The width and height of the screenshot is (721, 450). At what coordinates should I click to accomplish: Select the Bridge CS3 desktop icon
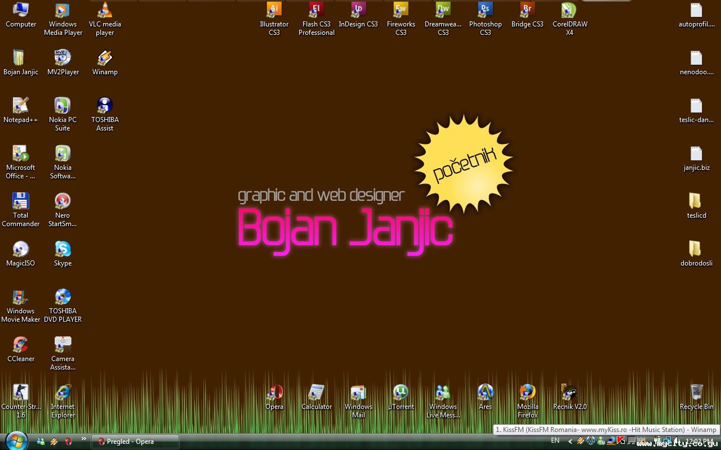coord(527,15)
